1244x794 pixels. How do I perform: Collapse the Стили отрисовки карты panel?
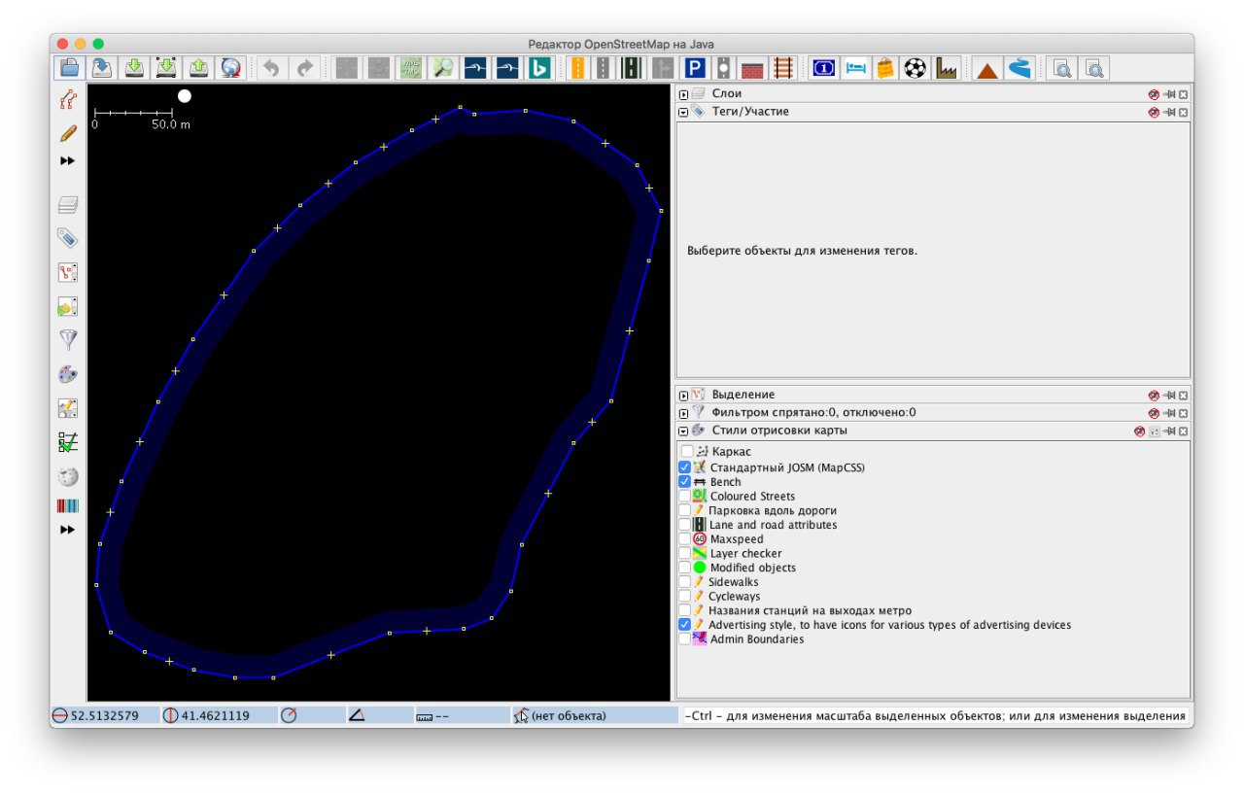pos(684,431)
